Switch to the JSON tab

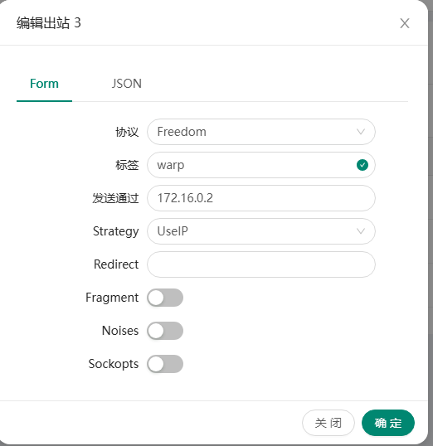126,84
